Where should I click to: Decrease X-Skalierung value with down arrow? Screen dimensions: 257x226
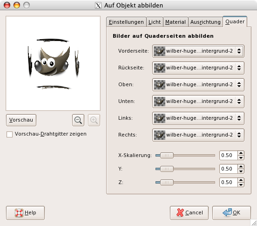(241, 158)
